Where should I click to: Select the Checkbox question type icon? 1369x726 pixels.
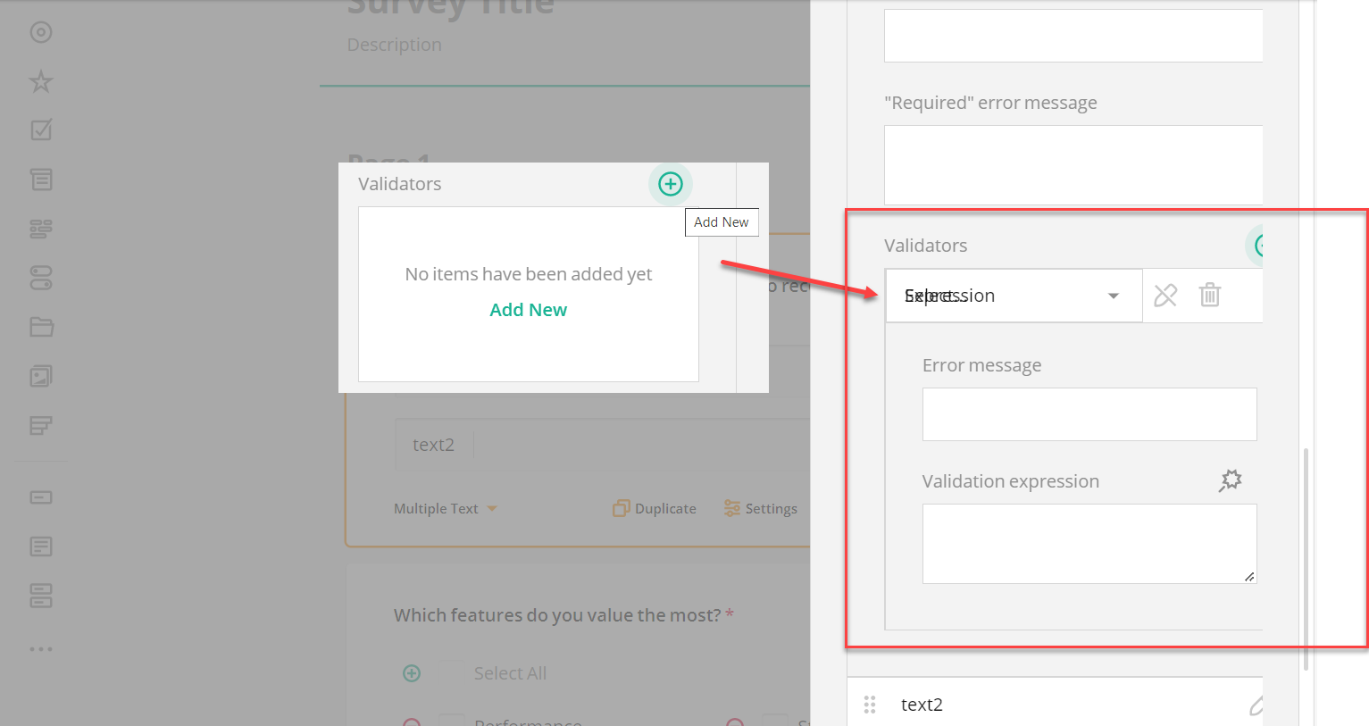[40, 129]
